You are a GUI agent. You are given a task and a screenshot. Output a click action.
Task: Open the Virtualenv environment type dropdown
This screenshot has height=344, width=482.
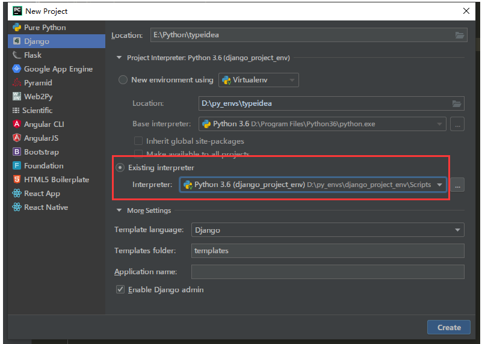259,80
